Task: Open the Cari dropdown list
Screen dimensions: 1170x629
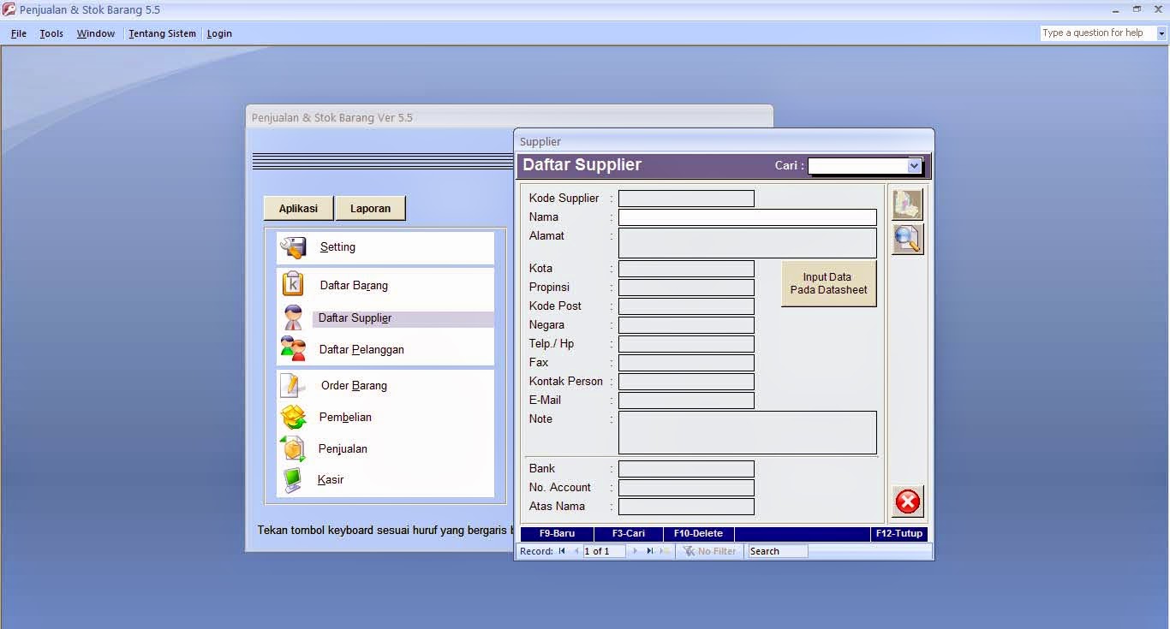Action: pos(914,165)
